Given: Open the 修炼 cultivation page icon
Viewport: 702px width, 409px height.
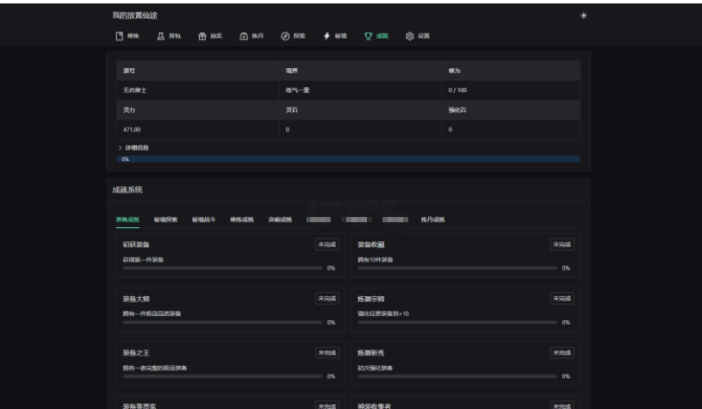Looking at the screenshot, I should pyautogui.click(x=119, y=36).
